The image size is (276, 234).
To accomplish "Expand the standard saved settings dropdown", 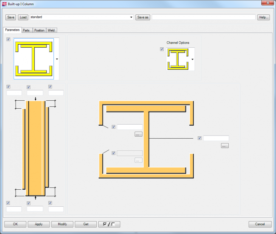I will (x=131, y=17).
